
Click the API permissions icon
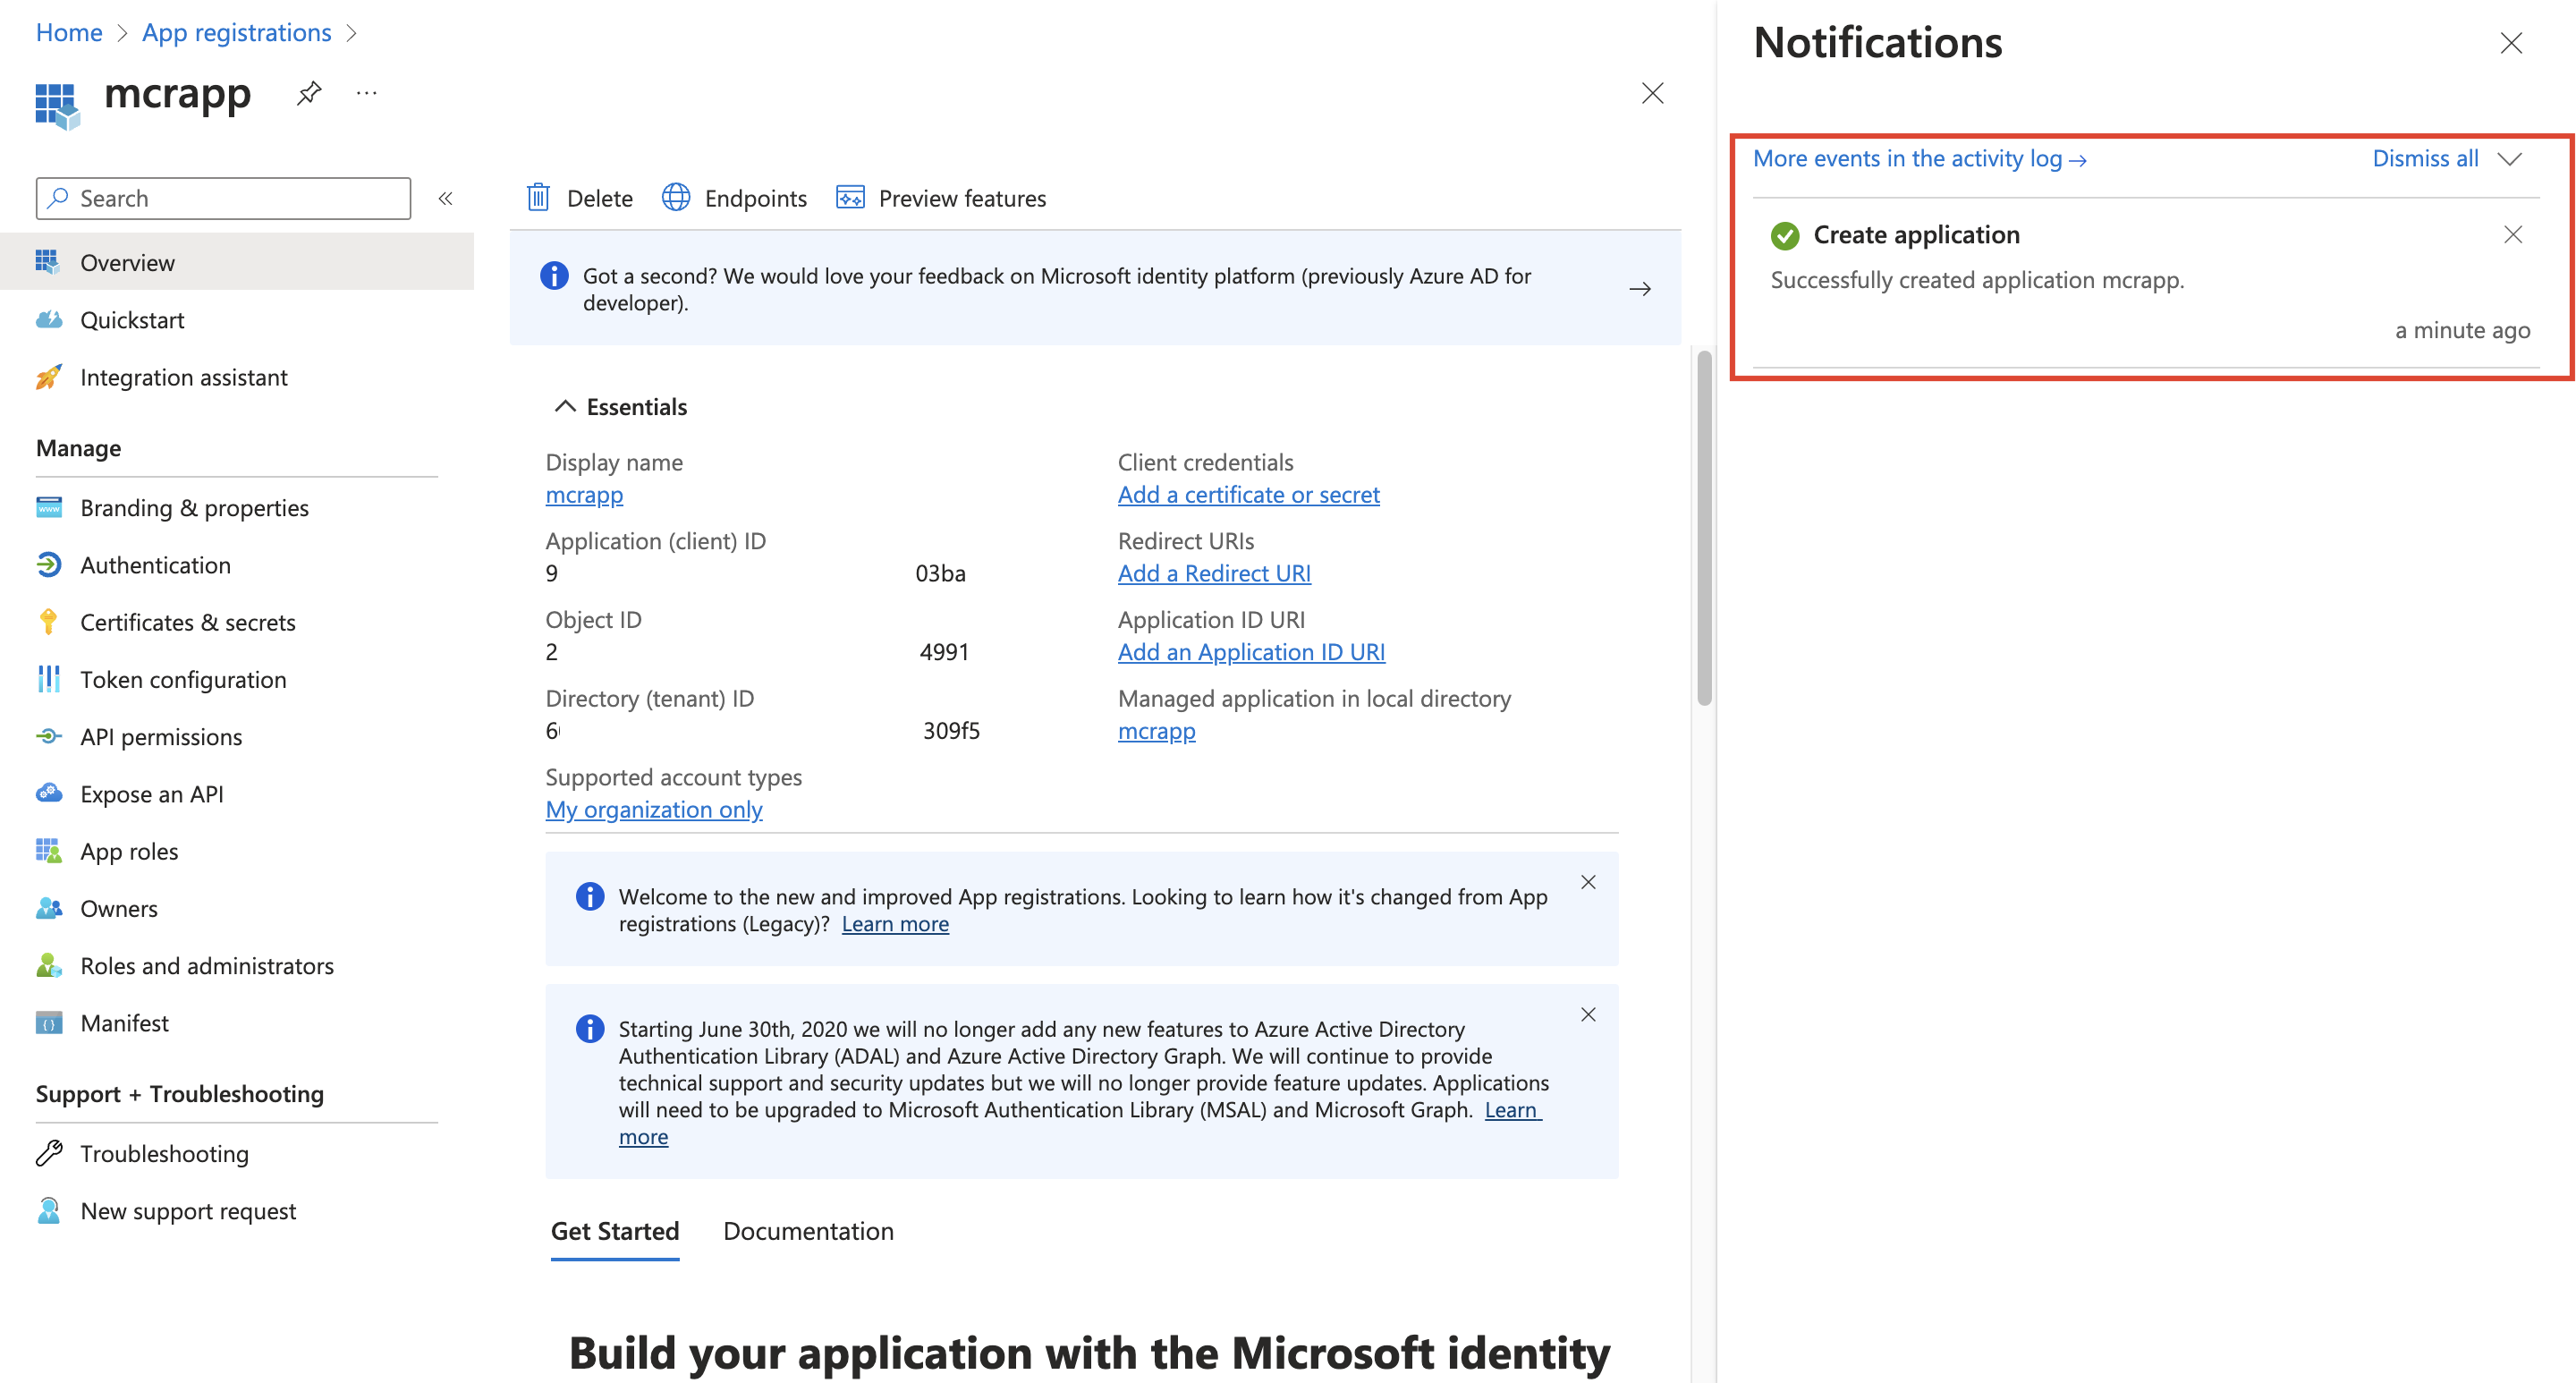click(48, 736)
